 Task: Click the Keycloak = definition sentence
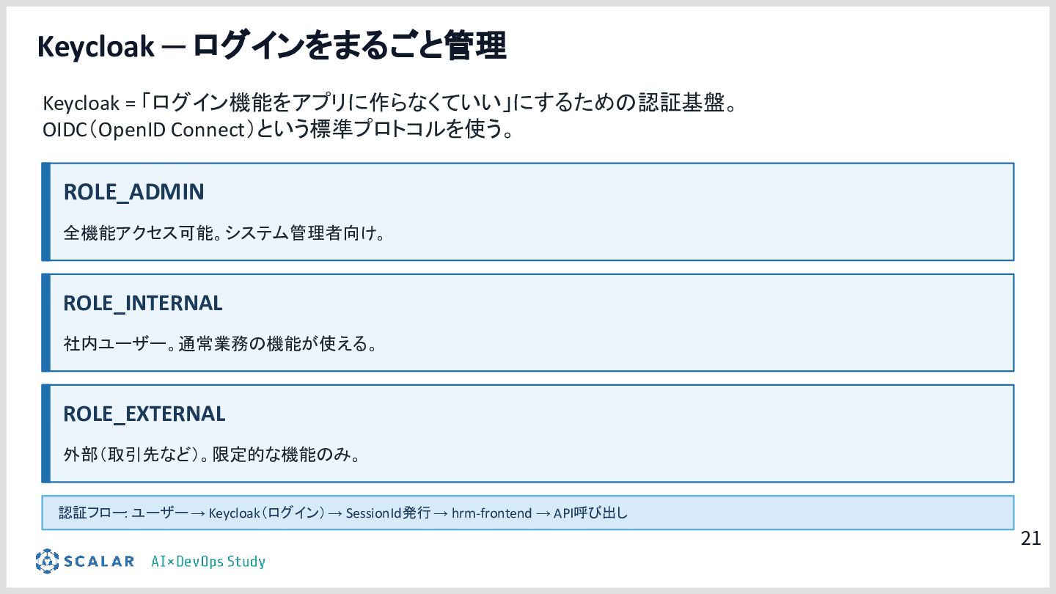click(389, 103)
